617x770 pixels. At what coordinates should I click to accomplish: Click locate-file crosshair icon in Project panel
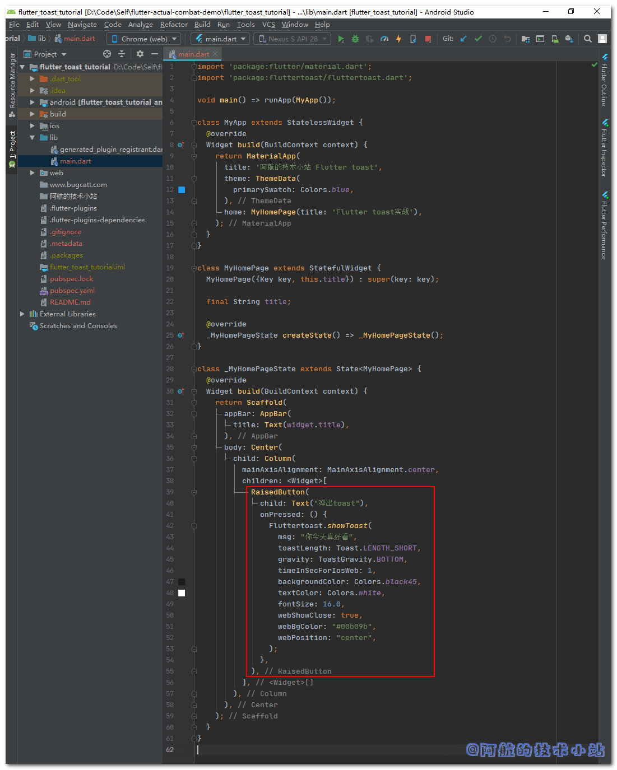[107, 54]
